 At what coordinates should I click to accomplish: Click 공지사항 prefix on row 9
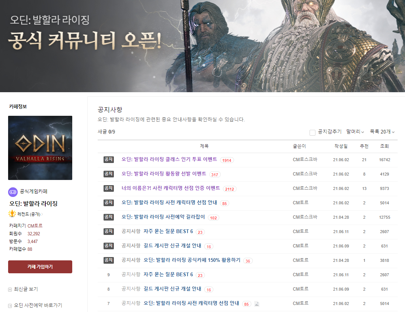click(131, 274)
